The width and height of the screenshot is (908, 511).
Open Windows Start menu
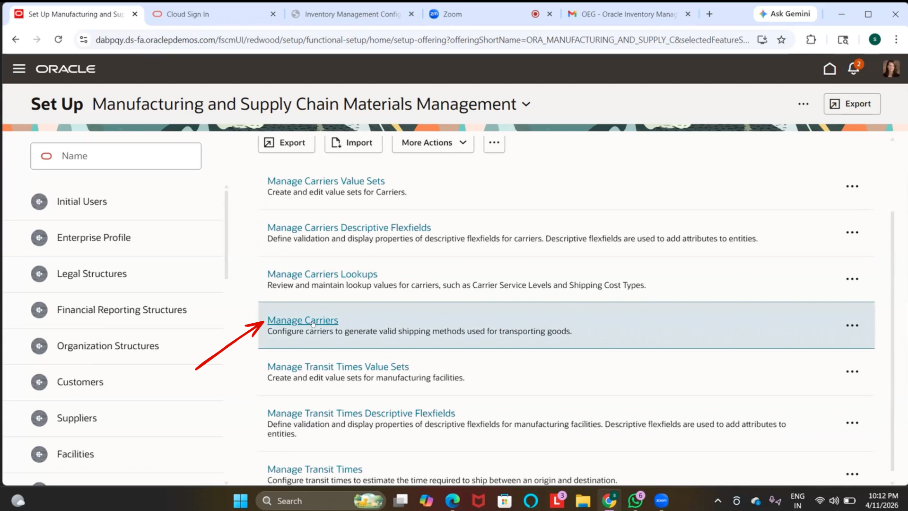240,501
